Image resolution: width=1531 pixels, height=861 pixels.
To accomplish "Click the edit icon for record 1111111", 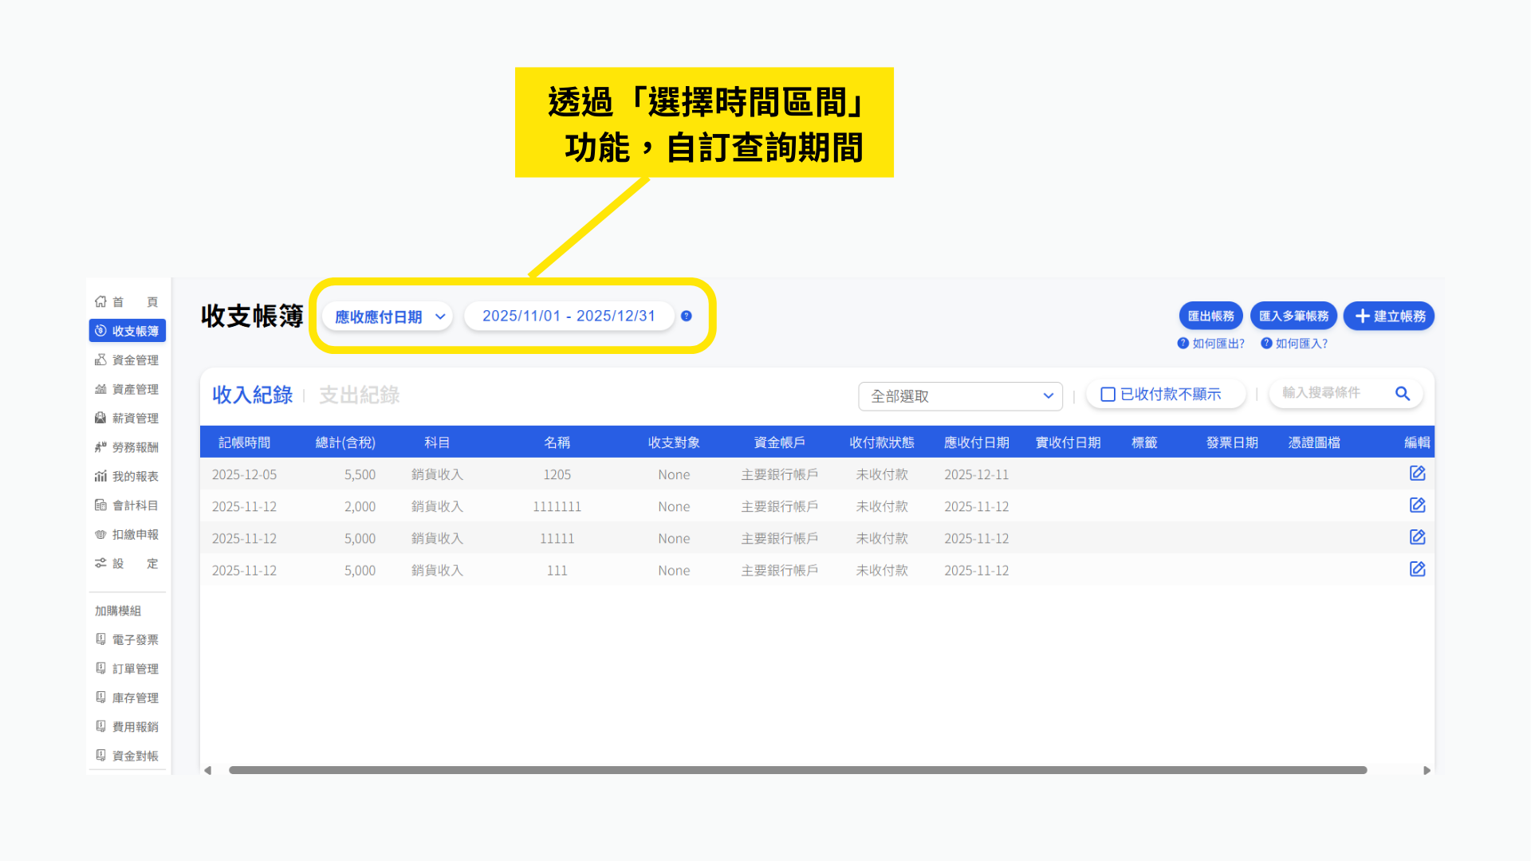I will pyautogui.click(x=1417, y=505).
